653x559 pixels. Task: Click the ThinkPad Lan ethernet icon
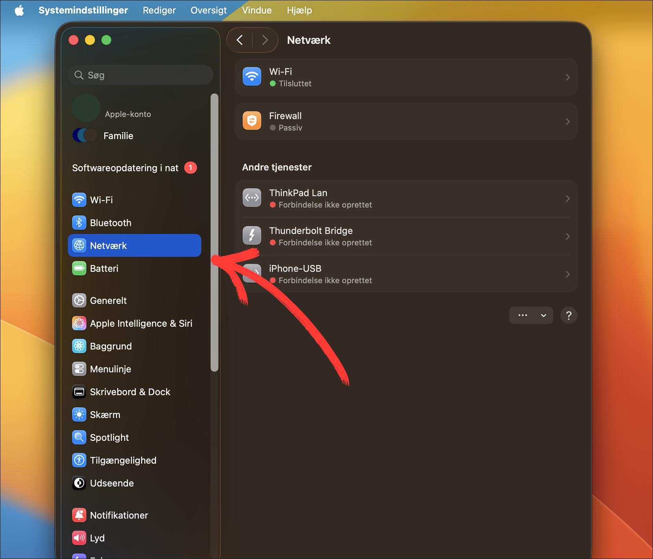[x=252, y=198]
